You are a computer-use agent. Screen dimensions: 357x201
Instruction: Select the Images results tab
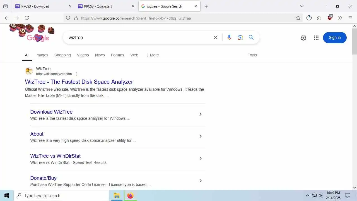pos(42,55)
